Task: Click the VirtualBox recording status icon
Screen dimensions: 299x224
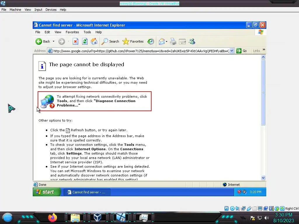Action: point(266,208)
